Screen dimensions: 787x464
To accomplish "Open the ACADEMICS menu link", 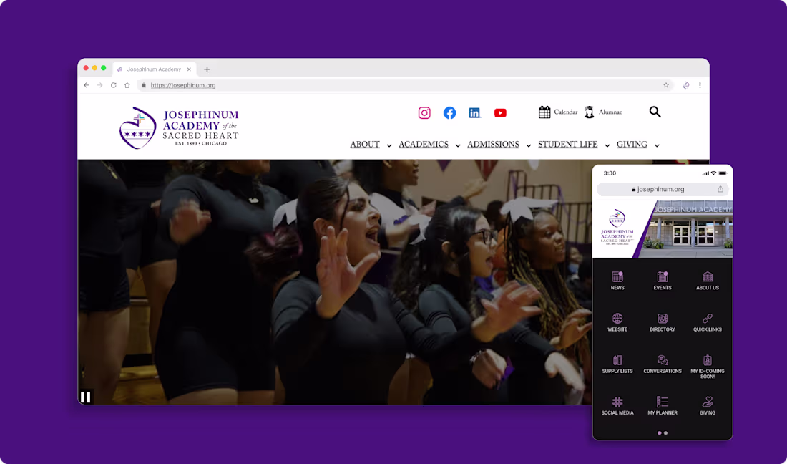I will (423, 144).
